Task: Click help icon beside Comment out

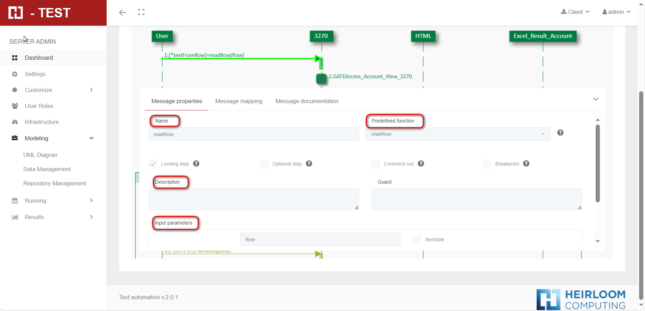Action: [421, 163]
